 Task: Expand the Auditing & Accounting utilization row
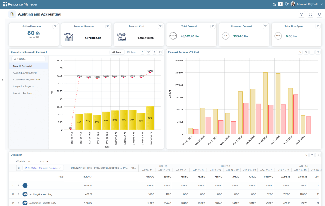click(19, 194)
